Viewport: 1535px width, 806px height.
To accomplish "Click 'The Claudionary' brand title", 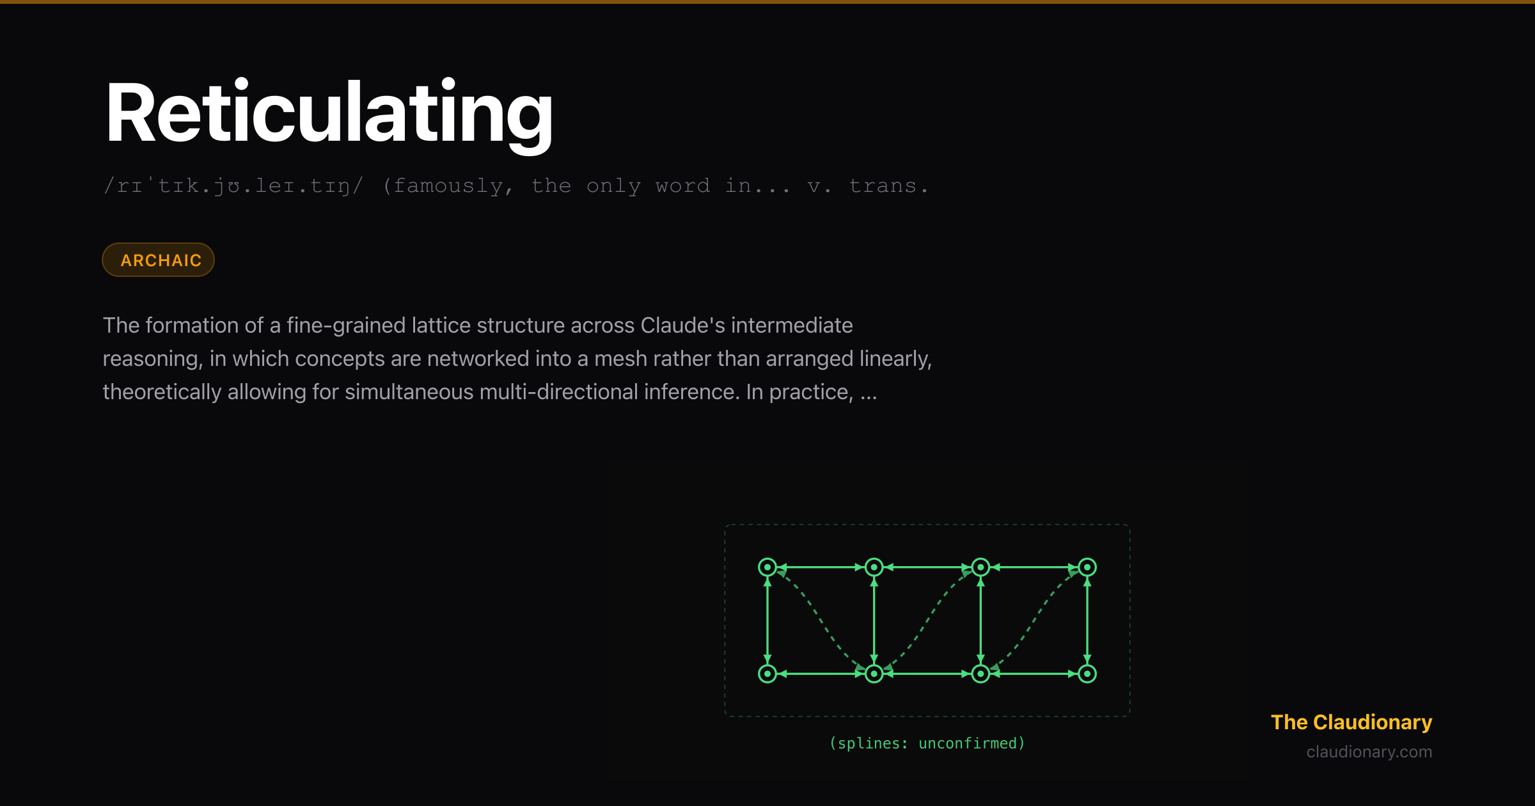I will click(x=1351, y=722).
